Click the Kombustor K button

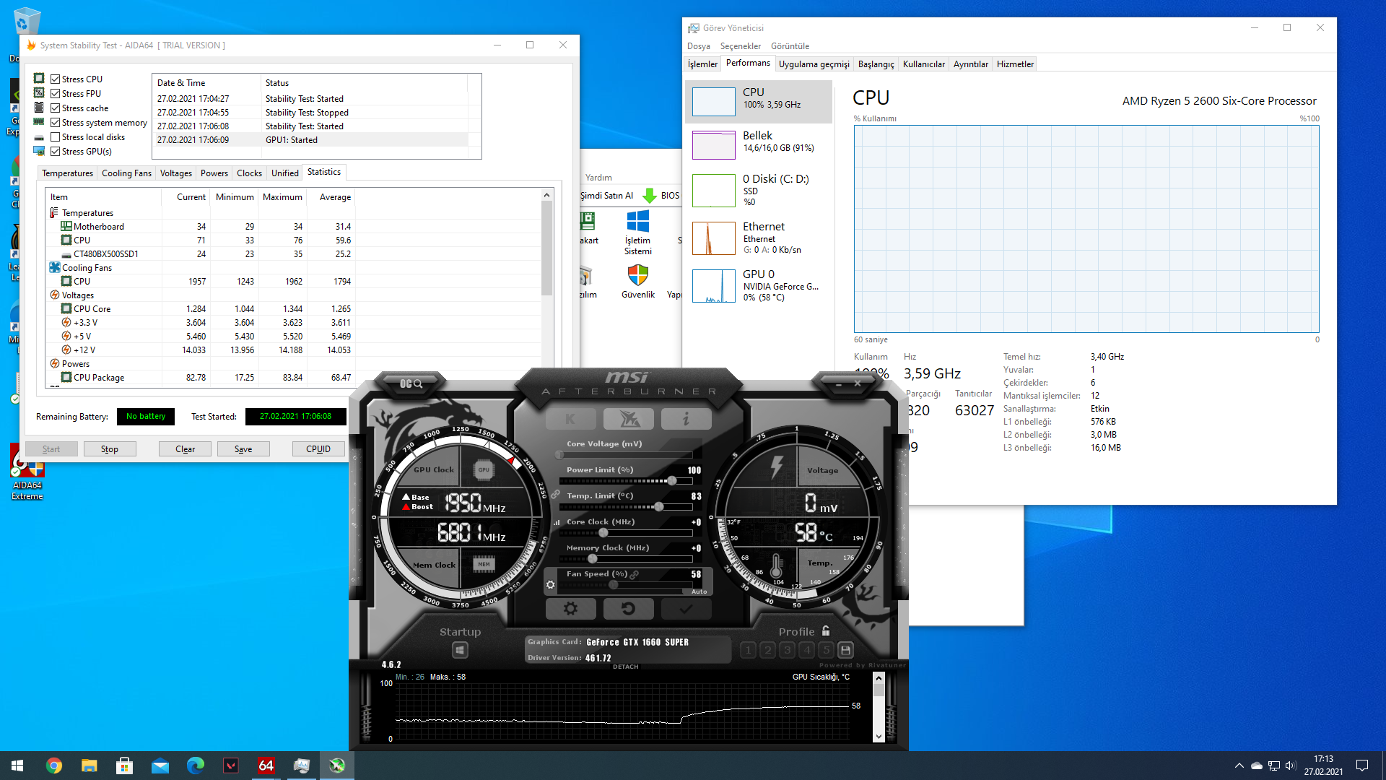click(x=570, y=419)
